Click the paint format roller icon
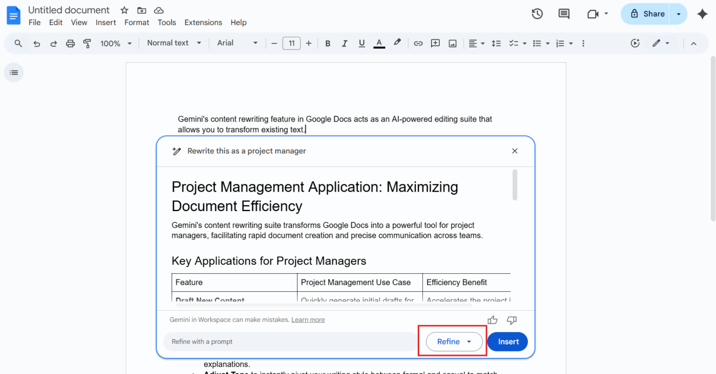 point(87,43)
